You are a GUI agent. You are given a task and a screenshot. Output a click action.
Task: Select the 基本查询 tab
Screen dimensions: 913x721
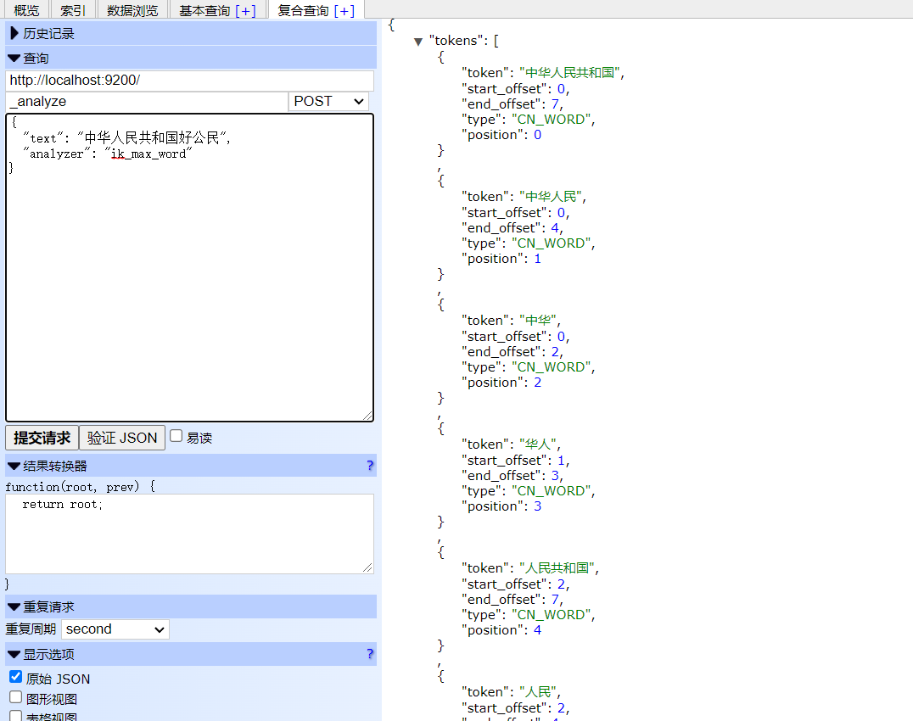pyautogui.click(x=204, y=10)
